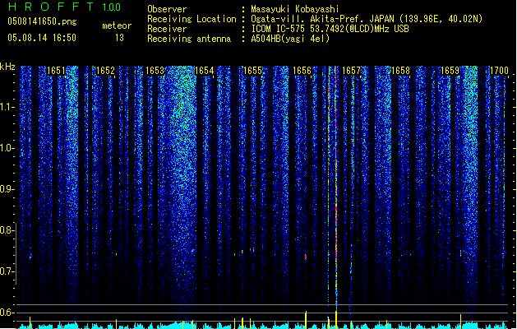Screen dimensions: 517x329
Task: Click the 1651 time marker
Action: click(57, 71)
